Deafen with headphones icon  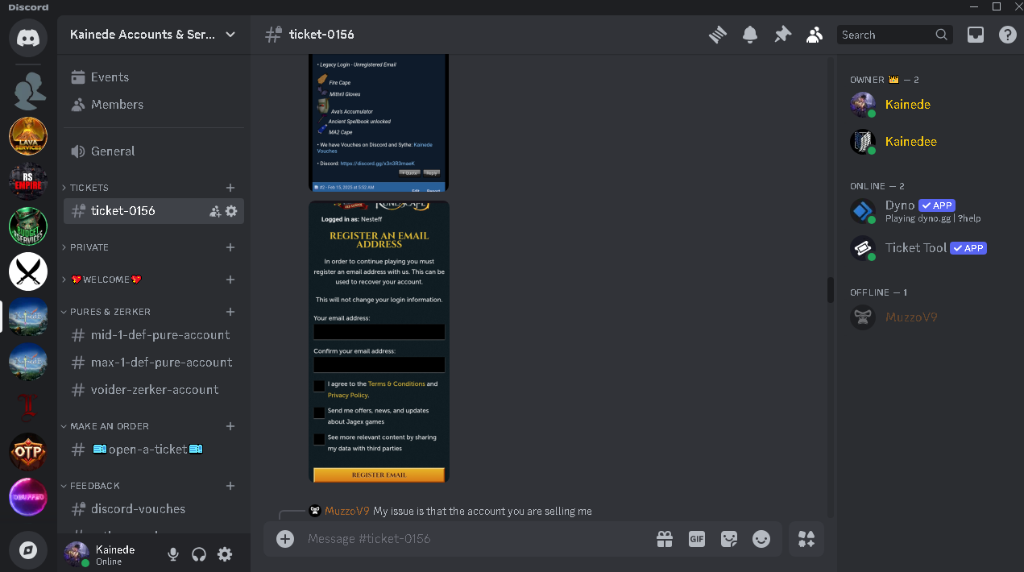click(x=198, y=554)
